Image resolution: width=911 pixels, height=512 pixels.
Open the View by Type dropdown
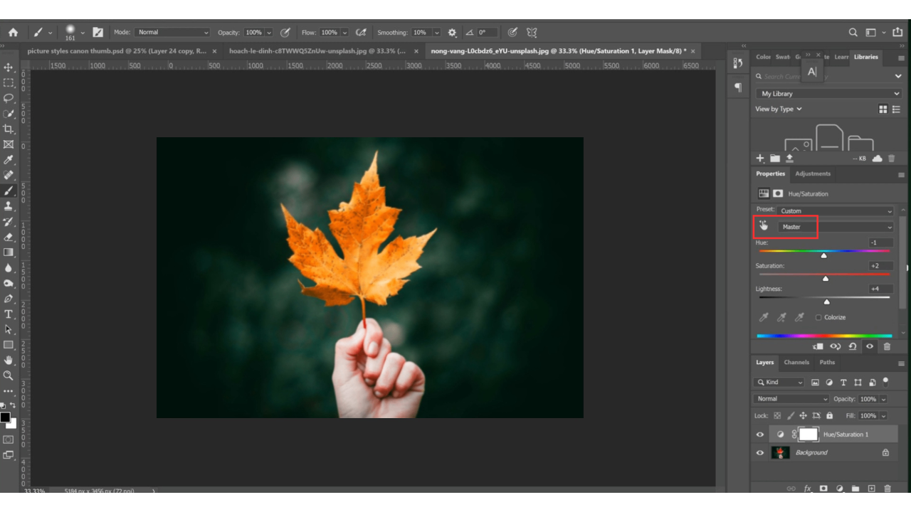[x=779, y=109]
